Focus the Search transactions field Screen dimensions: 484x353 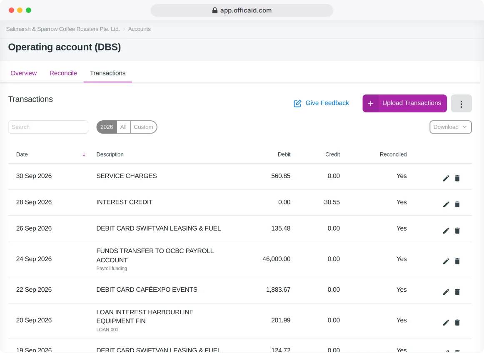(48, 127)
